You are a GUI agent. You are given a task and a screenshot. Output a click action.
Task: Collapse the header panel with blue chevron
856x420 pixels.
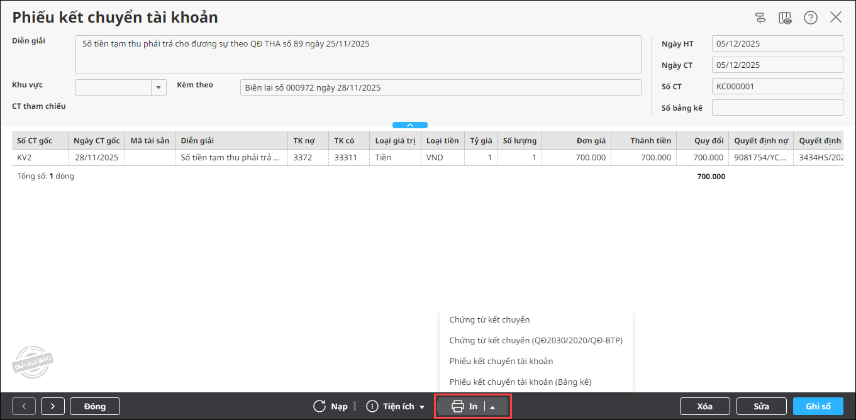pos(410,125)
